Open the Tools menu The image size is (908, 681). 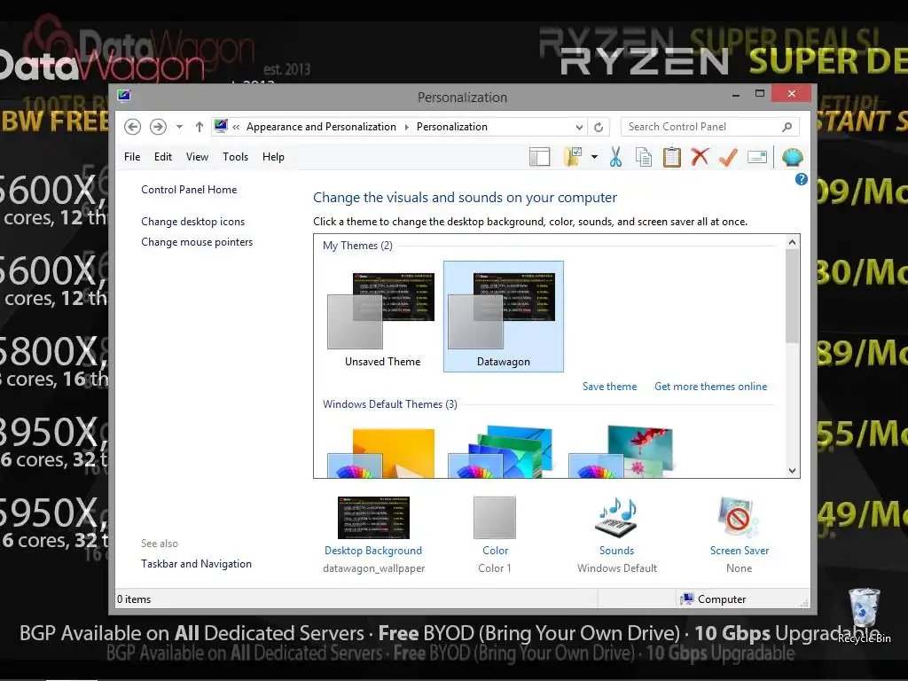point(235,157)
